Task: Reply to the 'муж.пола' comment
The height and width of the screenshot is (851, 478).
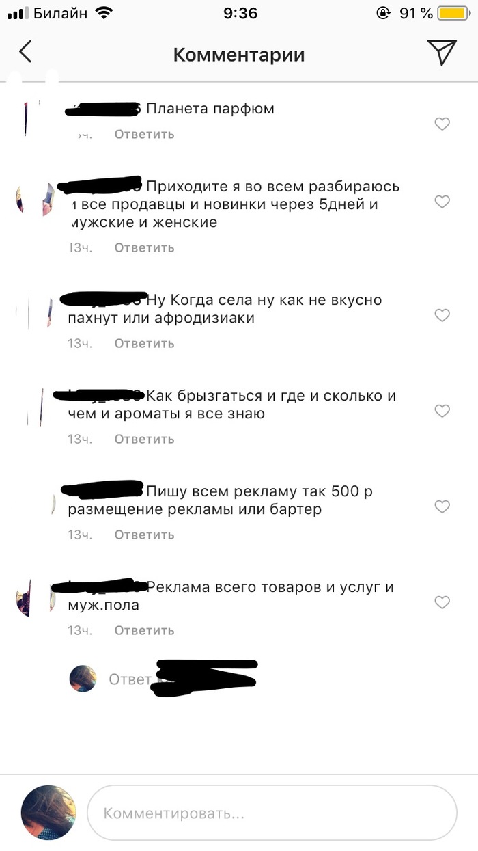Action: (144, 630)
